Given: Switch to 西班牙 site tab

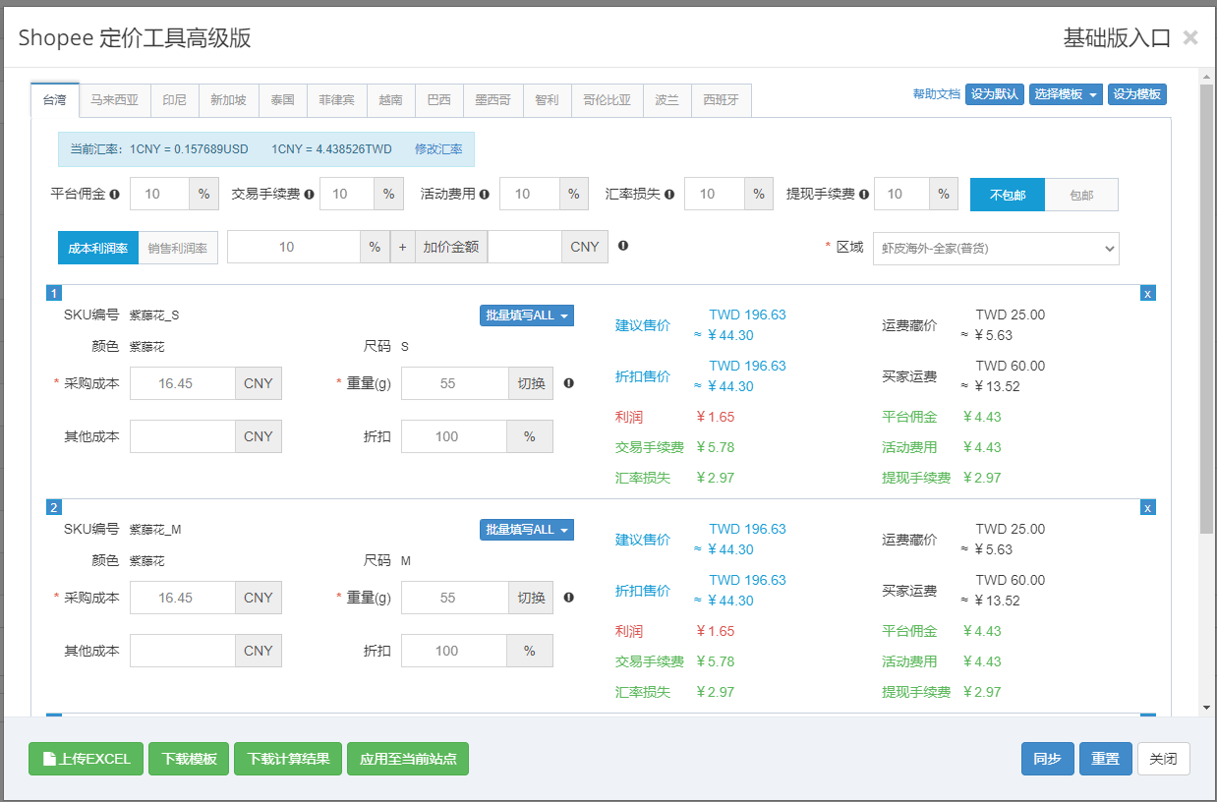Looking at the screenshot, I should pyautogui.click(x=722, y=100).
